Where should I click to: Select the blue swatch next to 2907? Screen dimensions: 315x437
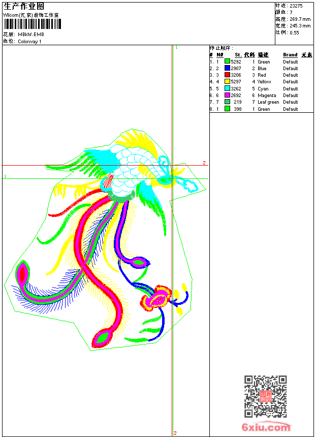(x=227, y=68)
